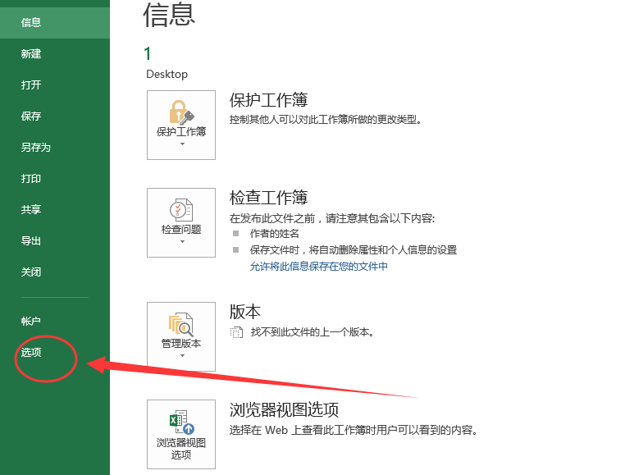Click the Check for Issues checklist icon
Viewport: 625px width, 475px height.
click(181, 210)
